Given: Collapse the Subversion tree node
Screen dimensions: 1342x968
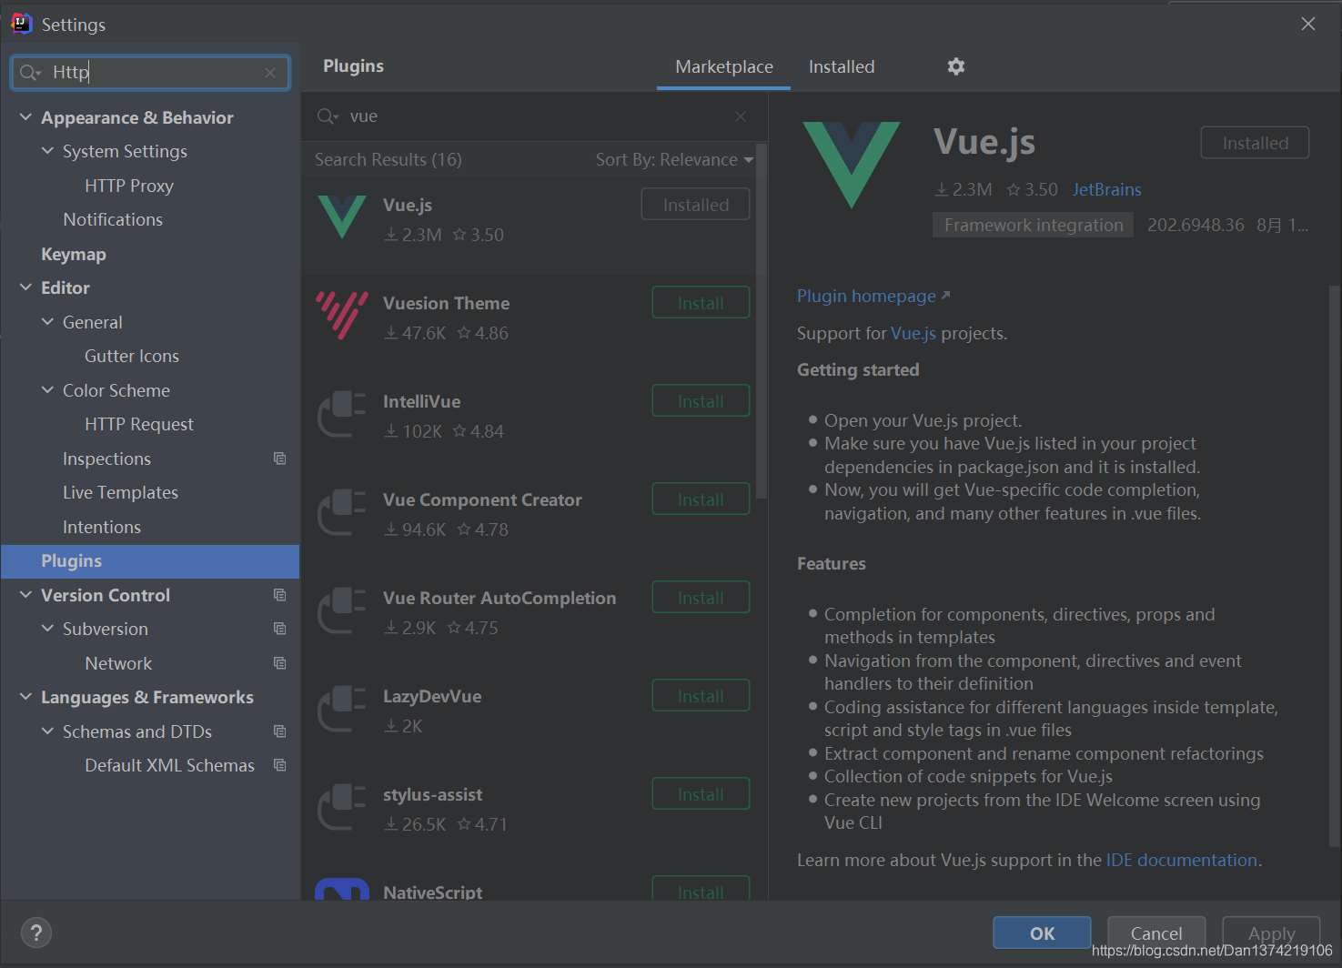Looking at the screenshot, I should pos(47,629).
